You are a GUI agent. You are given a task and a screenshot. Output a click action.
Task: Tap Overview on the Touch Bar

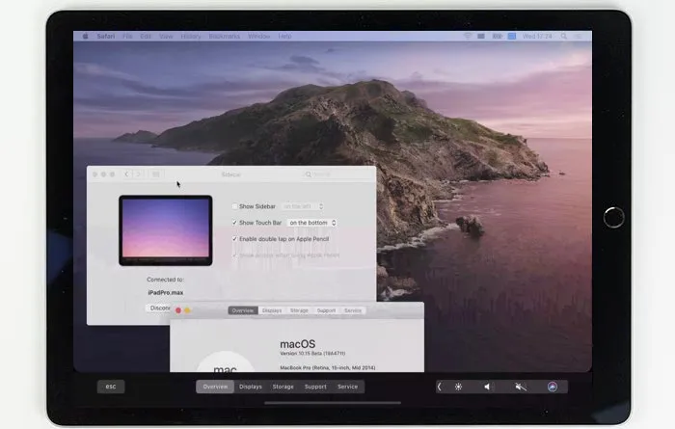[215, 387]
